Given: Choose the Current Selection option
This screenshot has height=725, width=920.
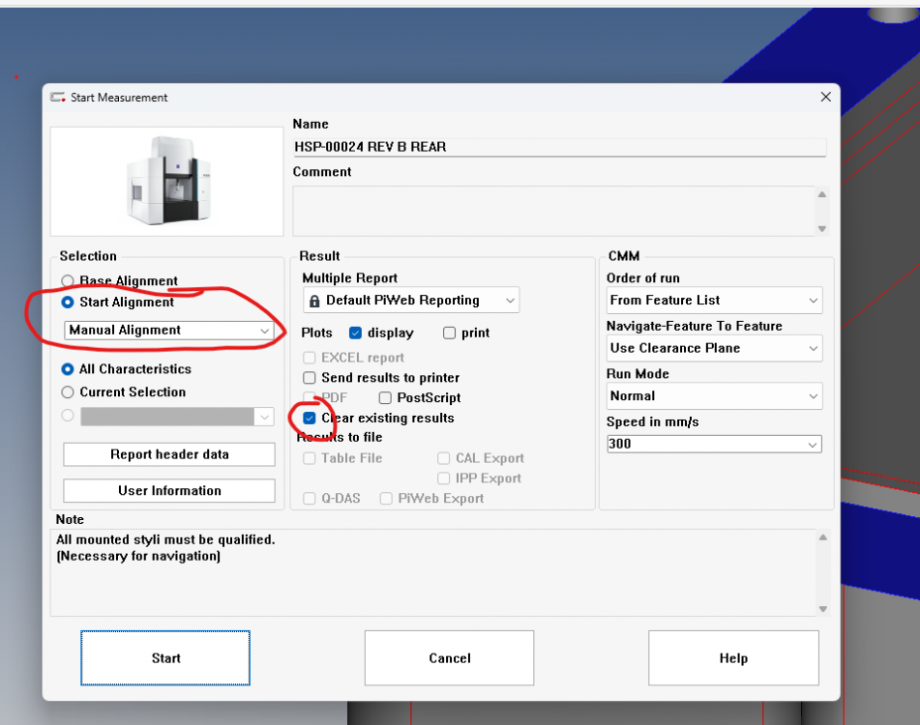Looking at the screenshot, I should tap(68, 392).
